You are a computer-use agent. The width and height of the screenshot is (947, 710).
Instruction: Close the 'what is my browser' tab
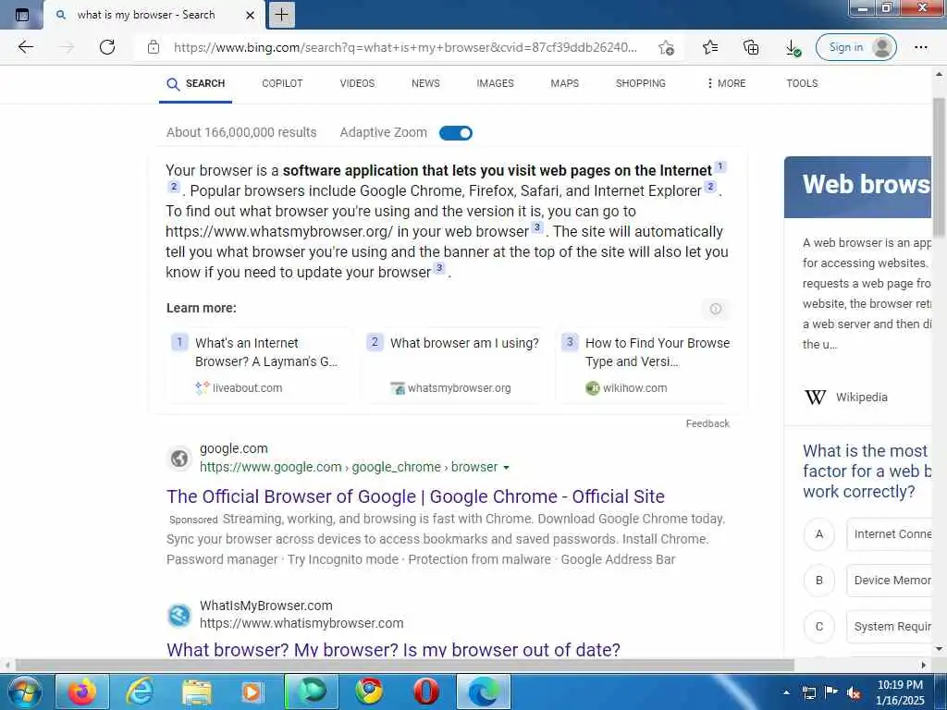250,15
